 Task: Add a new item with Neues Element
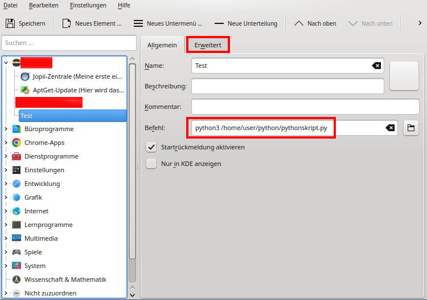click(92, 23)
